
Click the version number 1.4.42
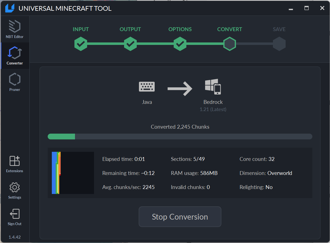pos(15,237)
